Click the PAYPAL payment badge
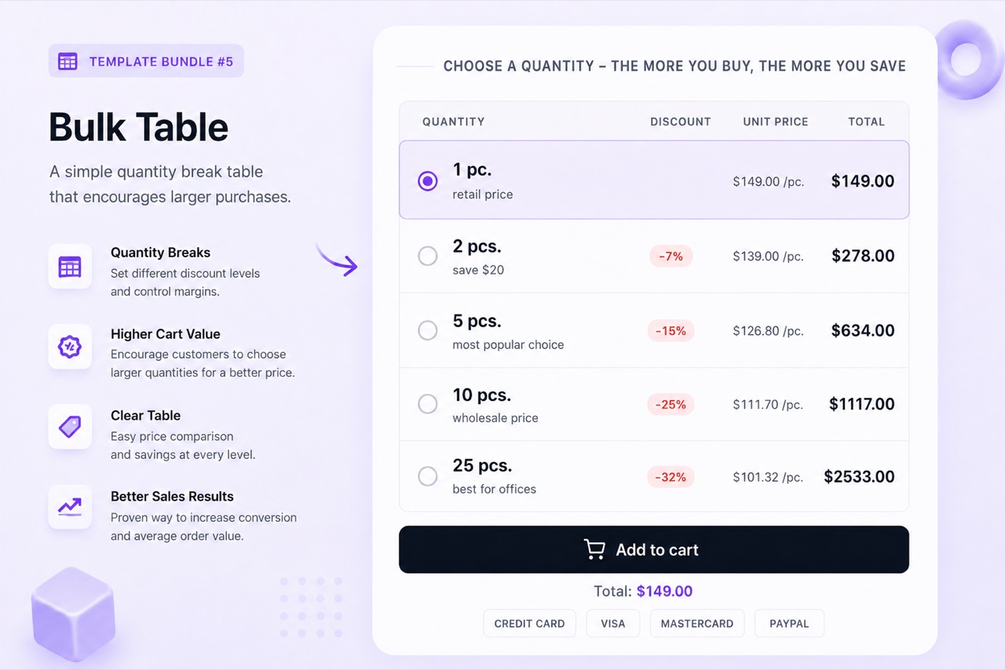Screen dimensions: 1005x670 coord(789,624)
